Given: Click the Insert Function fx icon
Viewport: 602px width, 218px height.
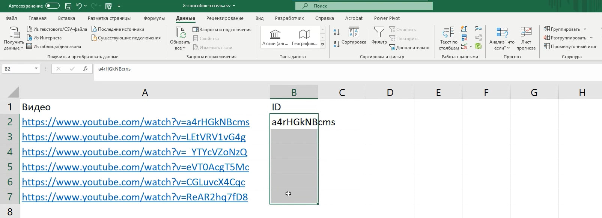Looking at the screenshot, I should pos(86,69).
